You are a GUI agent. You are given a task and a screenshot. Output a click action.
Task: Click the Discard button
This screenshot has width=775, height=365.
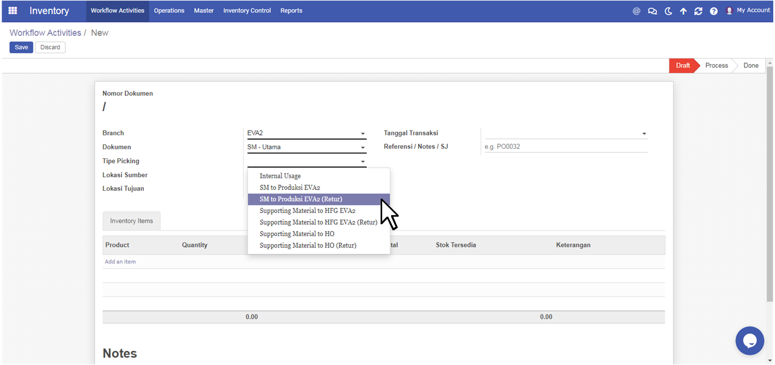pyautogui.click(x=50, y=48)
